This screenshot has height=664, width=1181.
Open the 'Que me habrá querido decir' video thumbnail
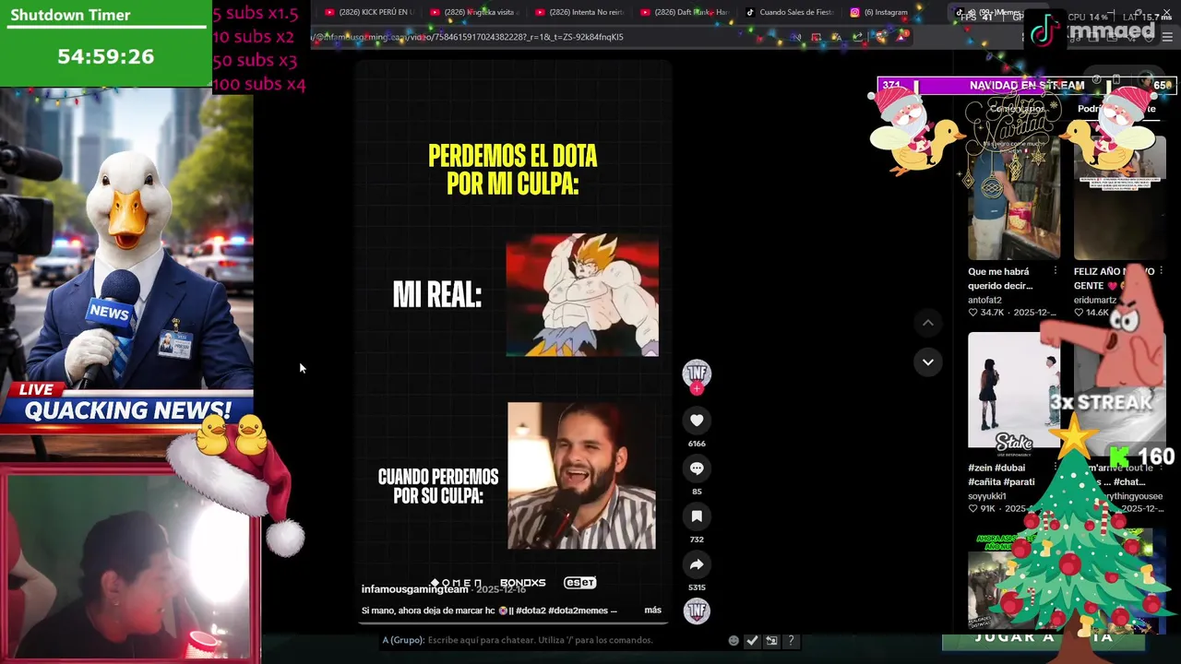click(x=1014, y=198)
